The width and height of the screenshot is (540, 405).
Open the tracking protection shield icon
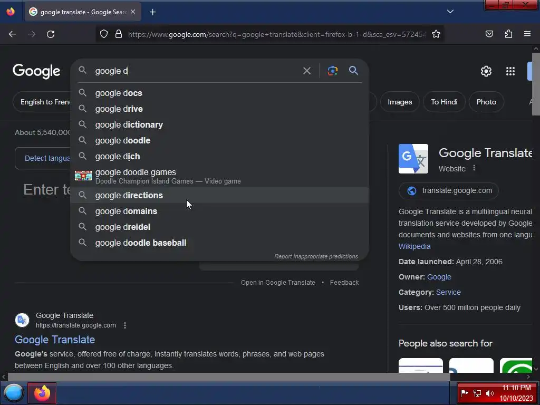pos(104,34)
